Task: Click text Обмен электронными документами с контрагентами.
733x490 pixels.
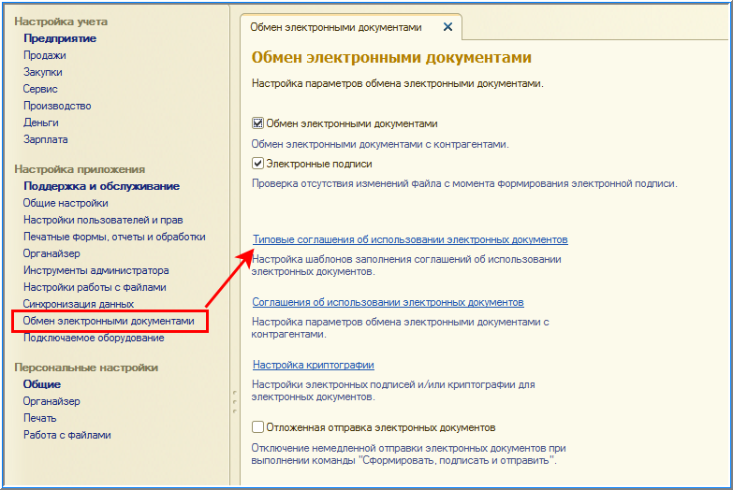Action: point(380,144)
